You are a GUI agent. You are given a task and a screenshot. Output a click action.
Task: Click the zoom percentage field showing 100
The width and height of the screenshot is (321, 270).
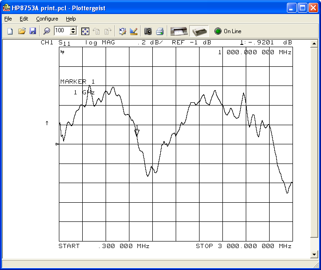[61, 31]
